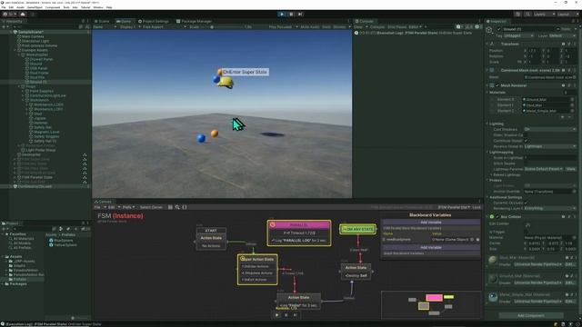Click the magnifier search icon in the Canvas toolbar
582x327 pixels.
coord(177,207)
